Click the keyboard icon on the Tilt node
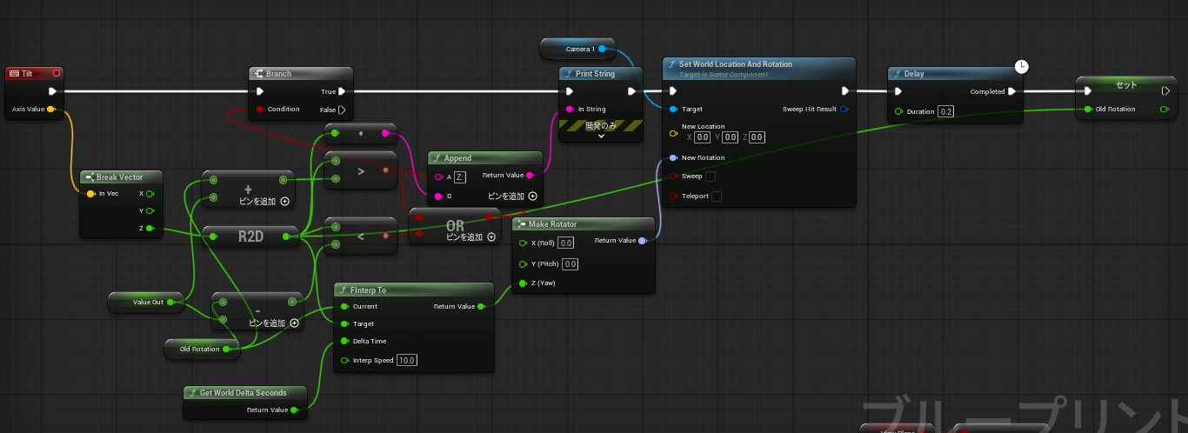 tap(15, 74)
